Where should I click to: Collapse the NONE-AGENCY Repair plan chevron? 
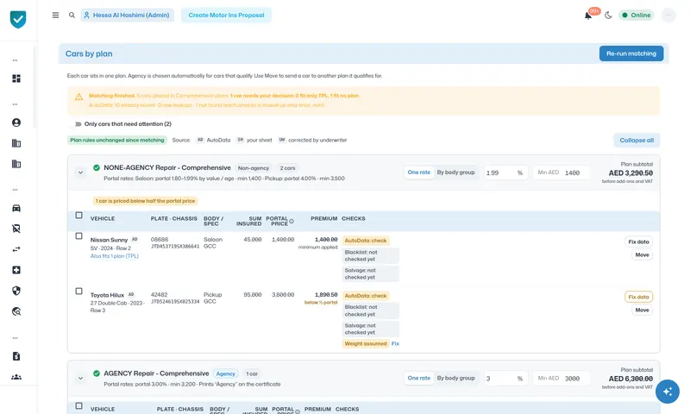[80, 172]
